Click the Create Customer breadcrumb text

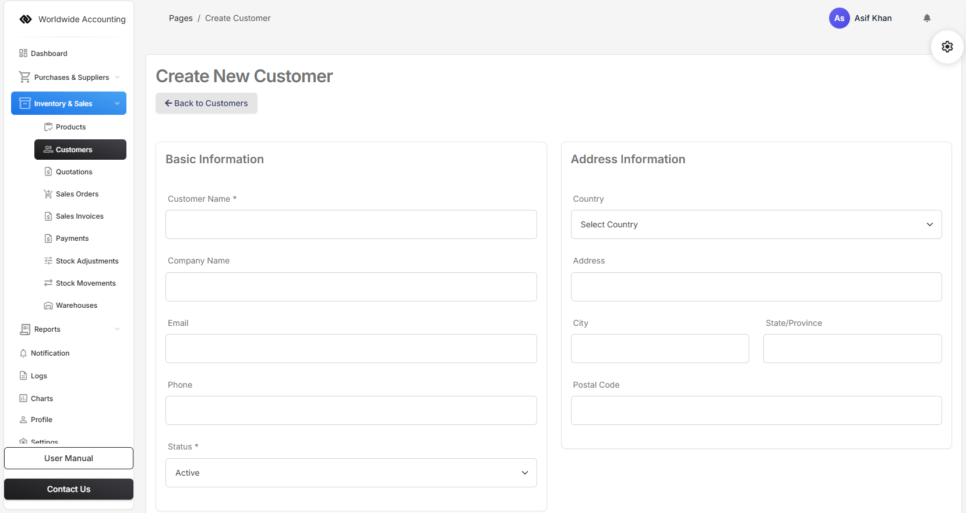click(238, 18)
